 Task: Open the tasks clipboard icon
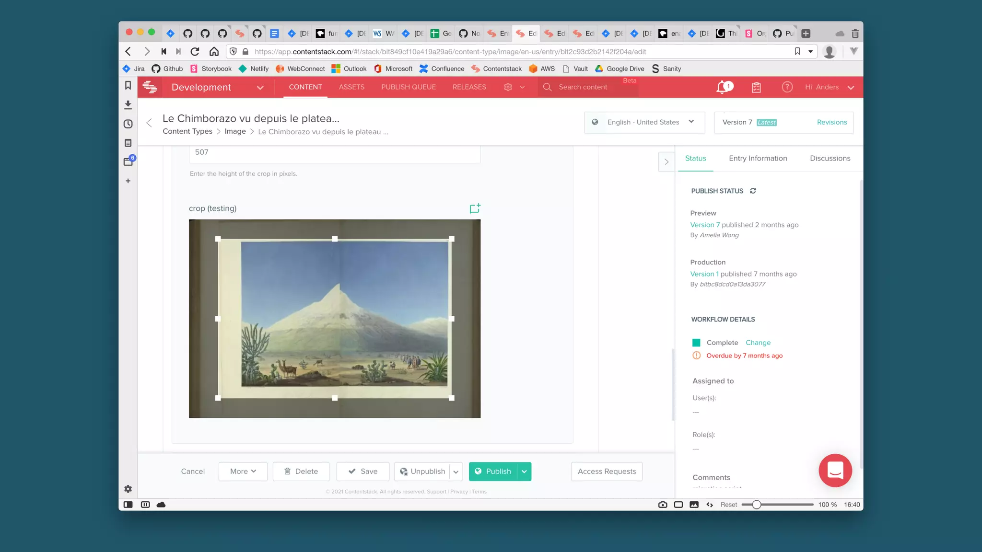point(756,87)
